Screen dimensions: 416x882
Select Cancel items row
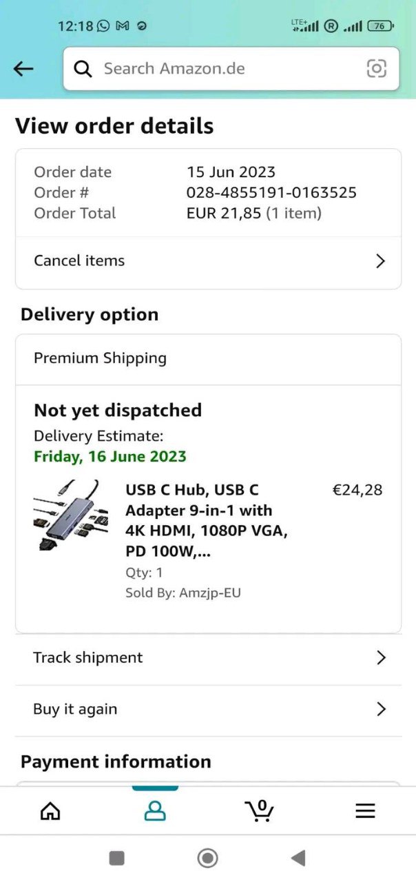(80, 261)
